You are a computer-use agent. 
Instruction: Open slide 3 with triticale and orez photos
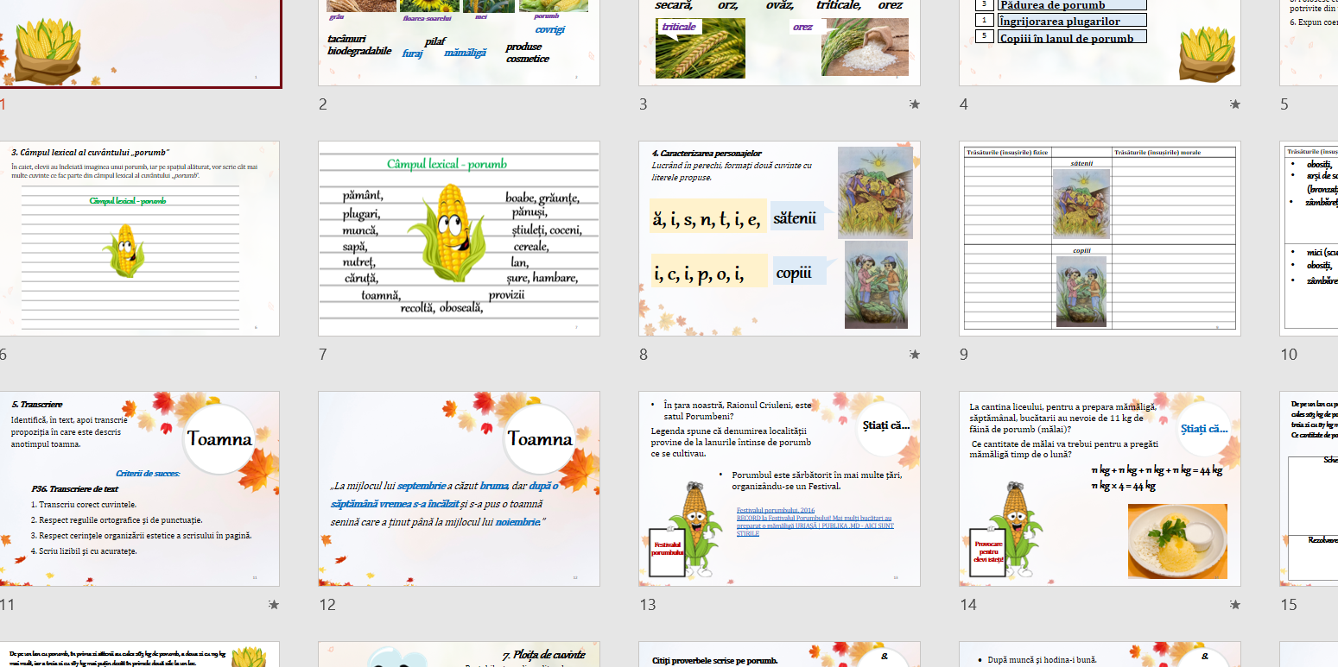tap(779, 43)
